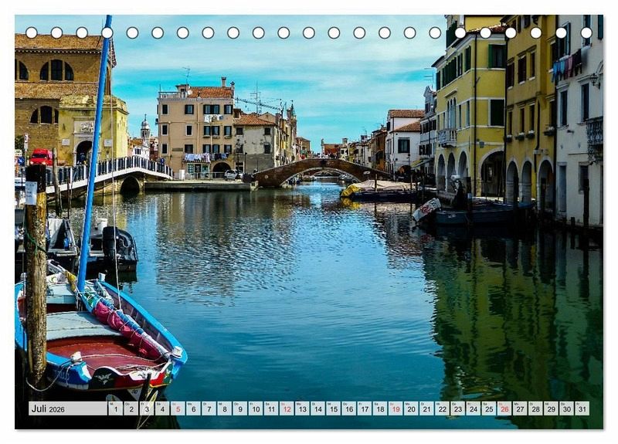The height and width of the screenshot is (444, 618).
Task: Select the red Sunday date 5
Action: coord(178,408)
